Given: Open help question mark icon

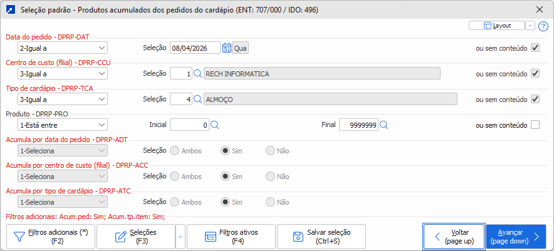Looking at the screenshot, I should pyautogui.click(x=543, y=26).
